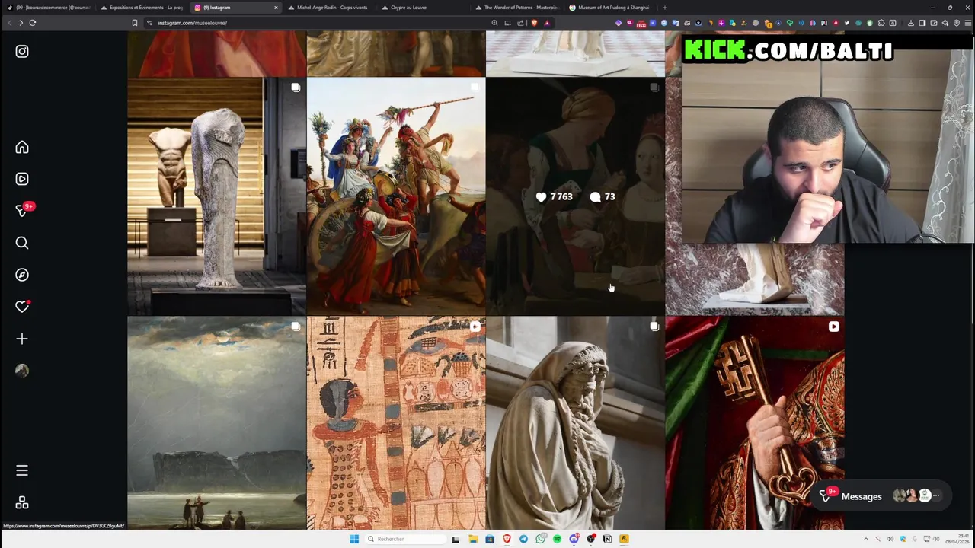Viewport: 975px width, 548px height.
Task: Click the taskbar Rechercher search box
Action: pyautogui.click(x=405, y=539)
